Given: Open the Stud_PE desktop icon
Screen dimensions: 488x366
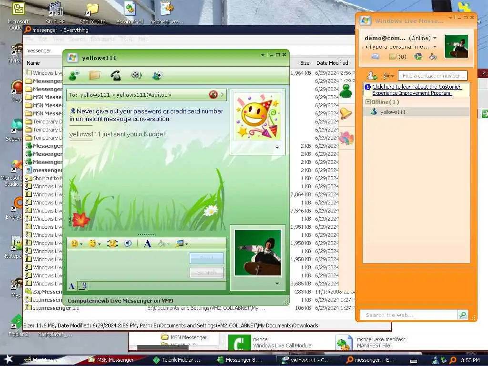Looking at the screenshot, I should 55,13.
